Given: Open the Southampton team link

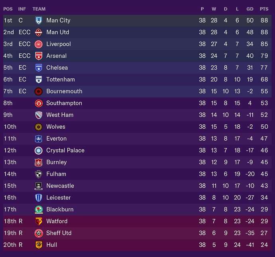Looking at the screenshot, I should click(x=64, y=103).
